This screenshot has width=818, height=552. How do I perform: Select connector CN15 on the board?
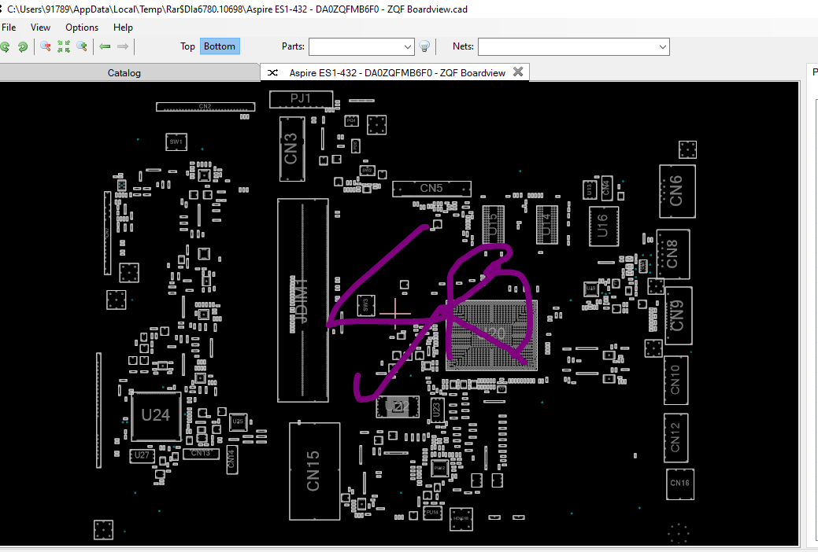pyautogui.click(x=315, y=471)
